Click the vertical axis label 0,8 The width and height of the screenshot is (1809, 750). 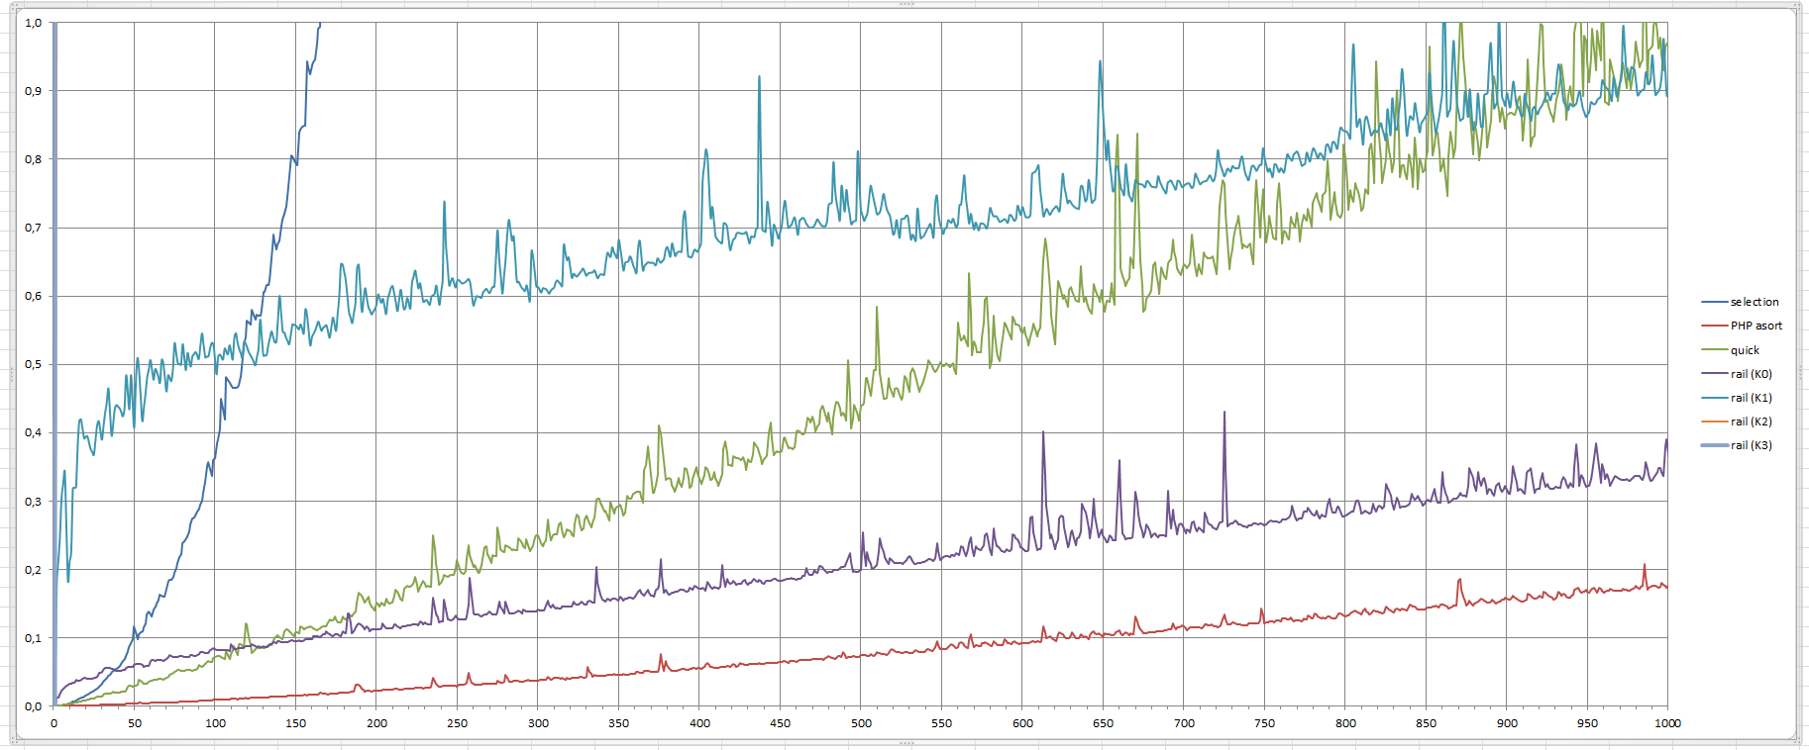(34, 159)
